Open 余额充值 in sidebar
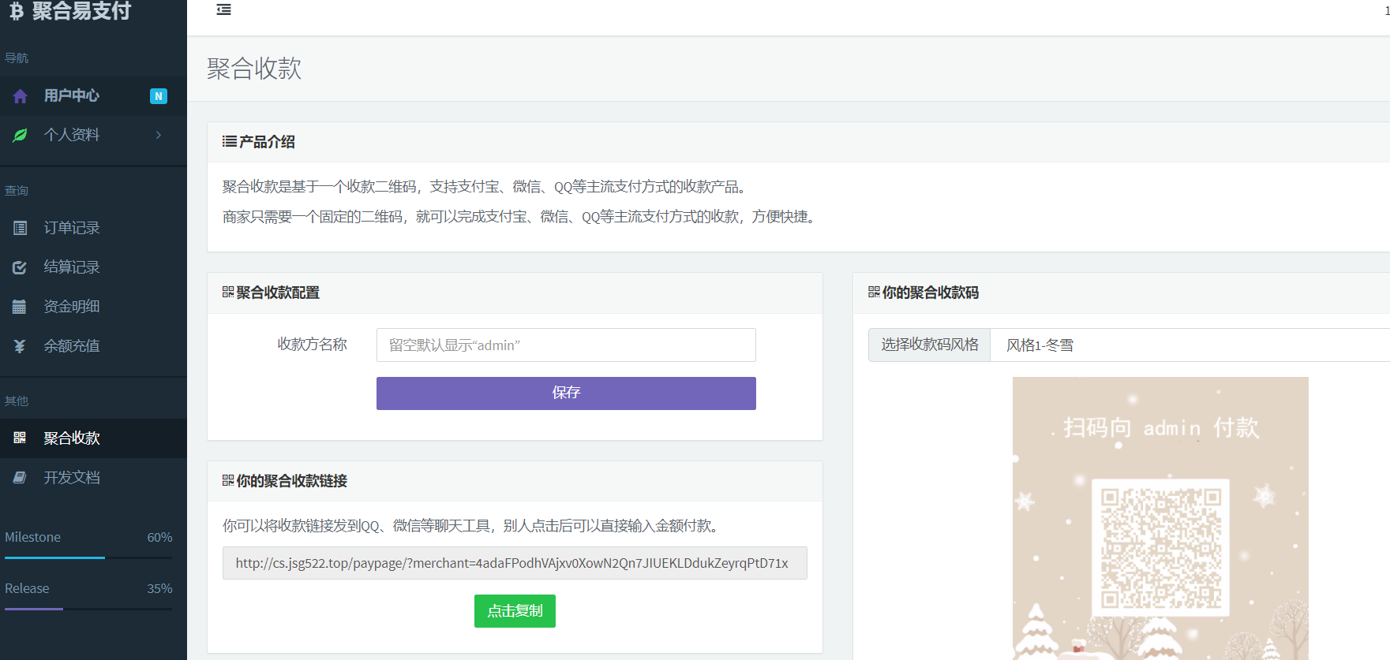The image size is (1390, 660). [x=93, y=346]
